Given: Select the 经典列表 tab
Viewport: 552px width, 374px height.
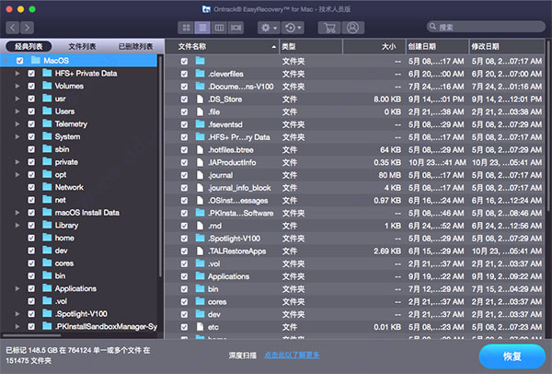Looking at the screenshot, I should (x=29, y=46).
